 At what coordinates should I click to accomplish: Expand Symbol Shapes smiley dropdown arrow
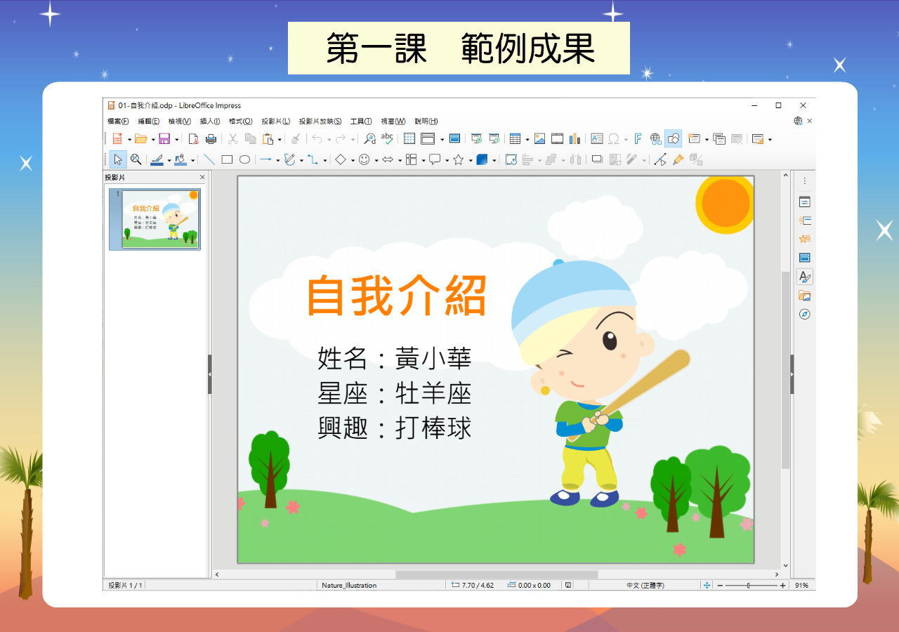(x=376, y=161)
